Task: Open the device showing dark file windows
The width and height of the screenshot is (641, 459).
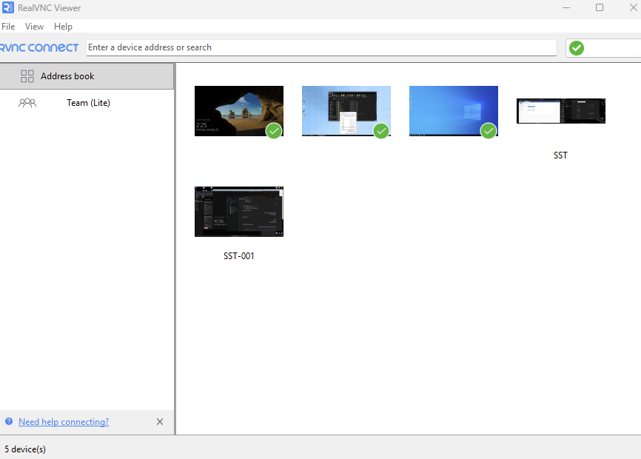Action: (x=346, y=111)
